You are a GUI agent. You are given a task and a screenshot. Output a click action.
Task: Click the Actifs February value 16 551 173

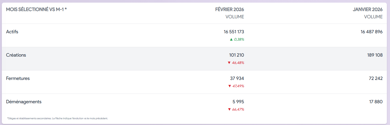(234, 32)
